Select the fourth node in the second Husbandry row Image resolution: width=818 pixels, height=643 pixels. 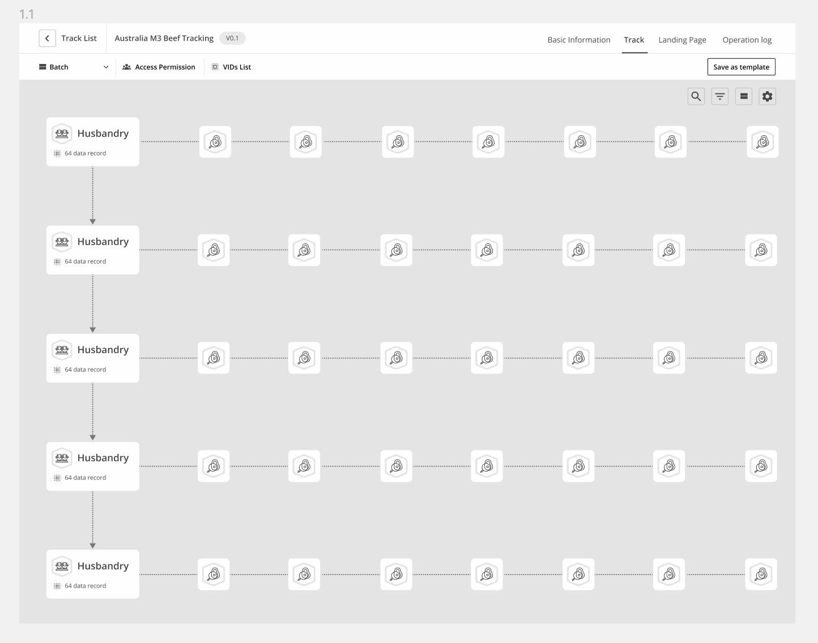[x=487, y=250]
